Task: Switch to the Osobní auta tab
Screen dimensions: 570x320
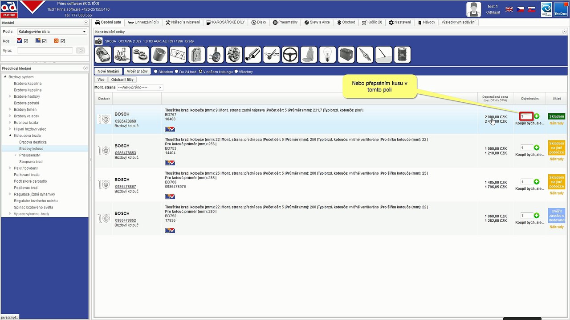Action: pos(108,22)
